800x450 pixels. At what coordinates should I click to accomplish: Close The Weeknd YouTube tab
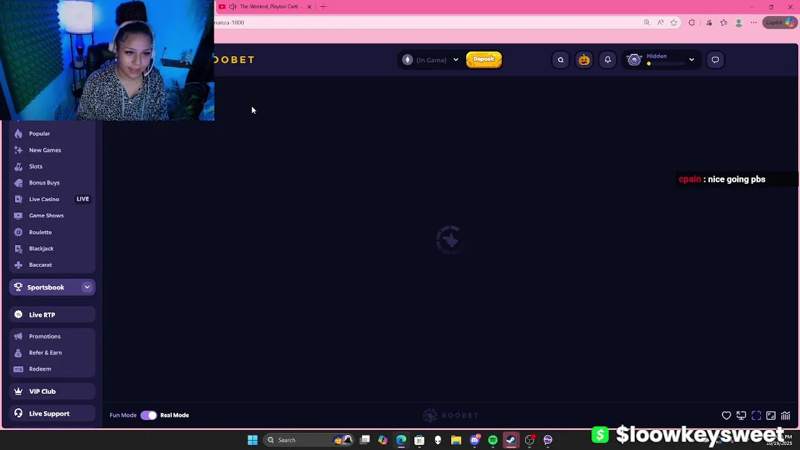click(309, 6)
